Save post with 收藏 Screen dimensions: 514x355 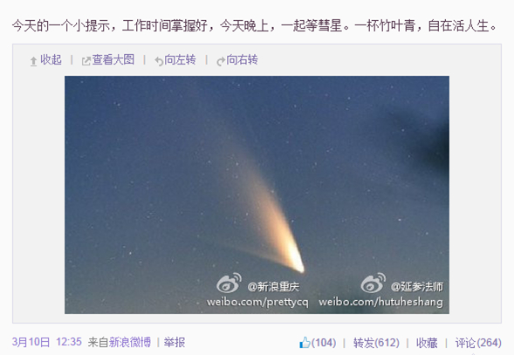[x=427, y=343]
